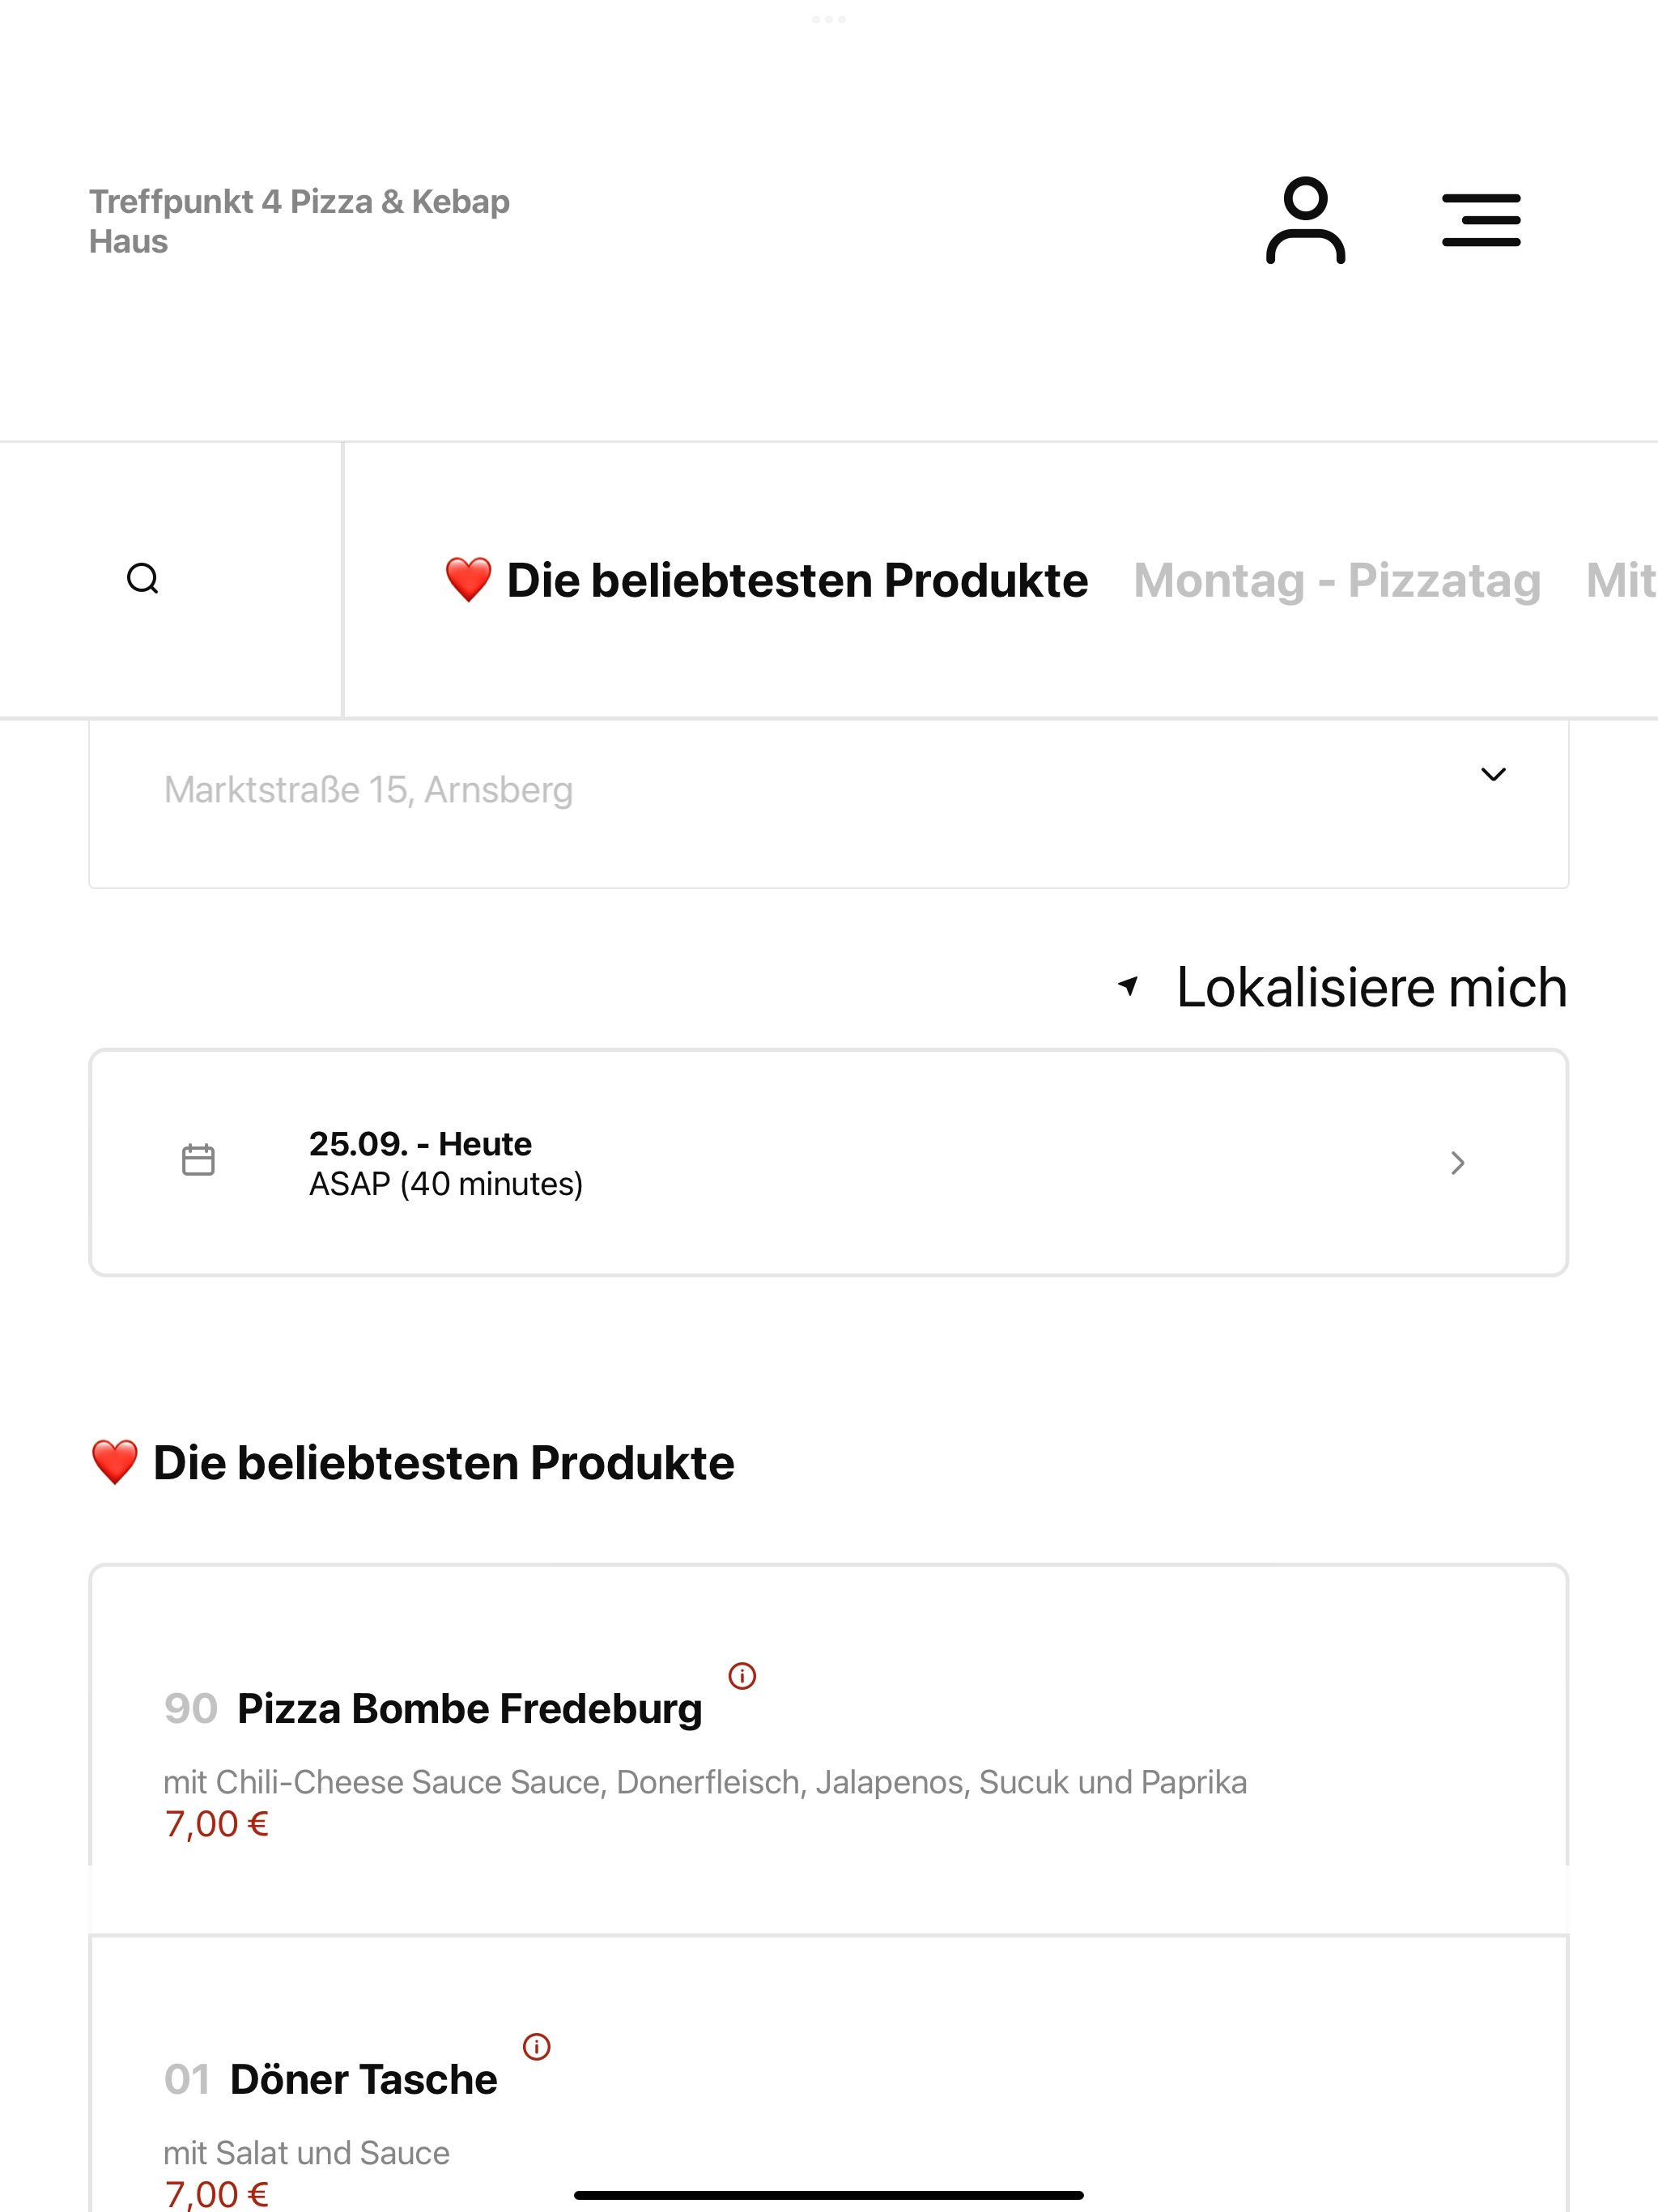Open the user account profile icon

click(x=1305, y=220)
